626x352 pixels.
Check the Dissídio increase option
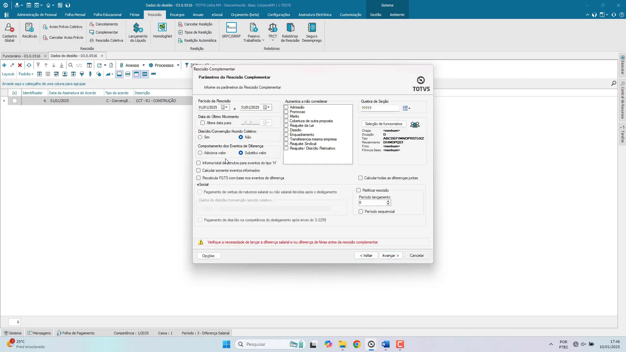286,130
